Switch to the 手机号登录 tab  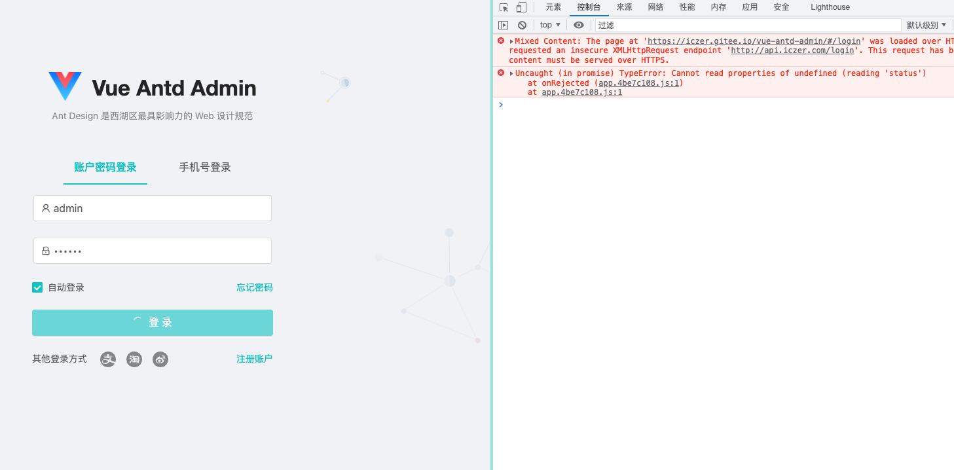[204, 167]
